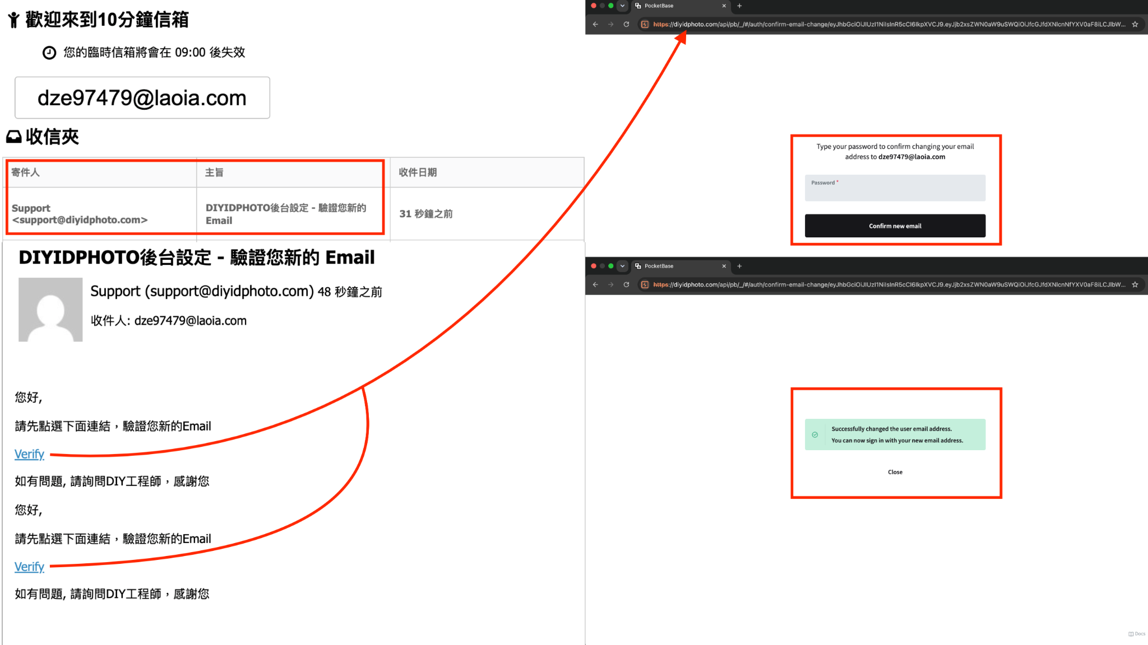Open the site security info icon in the lower browser window
This screenshot has width=1148, height=645.
[645, 284]
